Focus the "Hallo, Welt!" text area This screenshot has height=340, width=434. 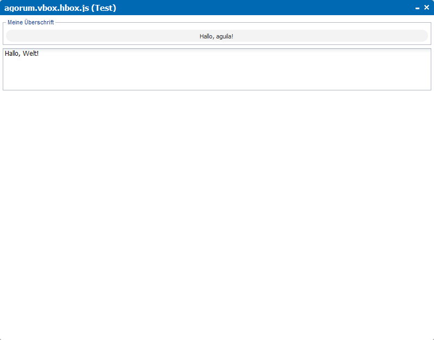pyautogui.click(x=216, y=69)
